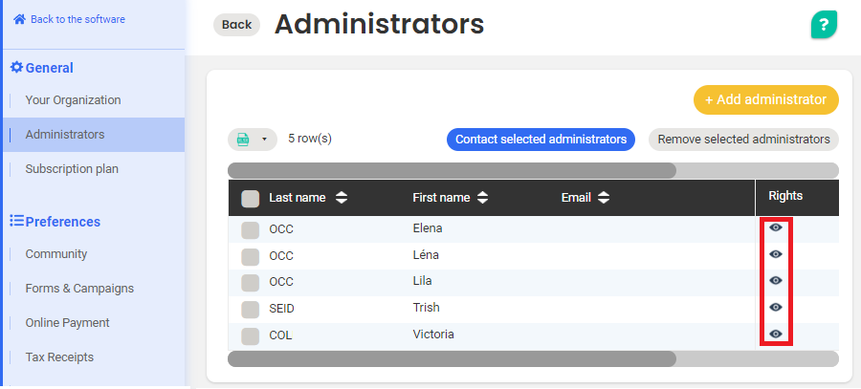The height and width of the screenshot is (389, 861).
Task: Click the Add administrator button
Action: (765, 99)
